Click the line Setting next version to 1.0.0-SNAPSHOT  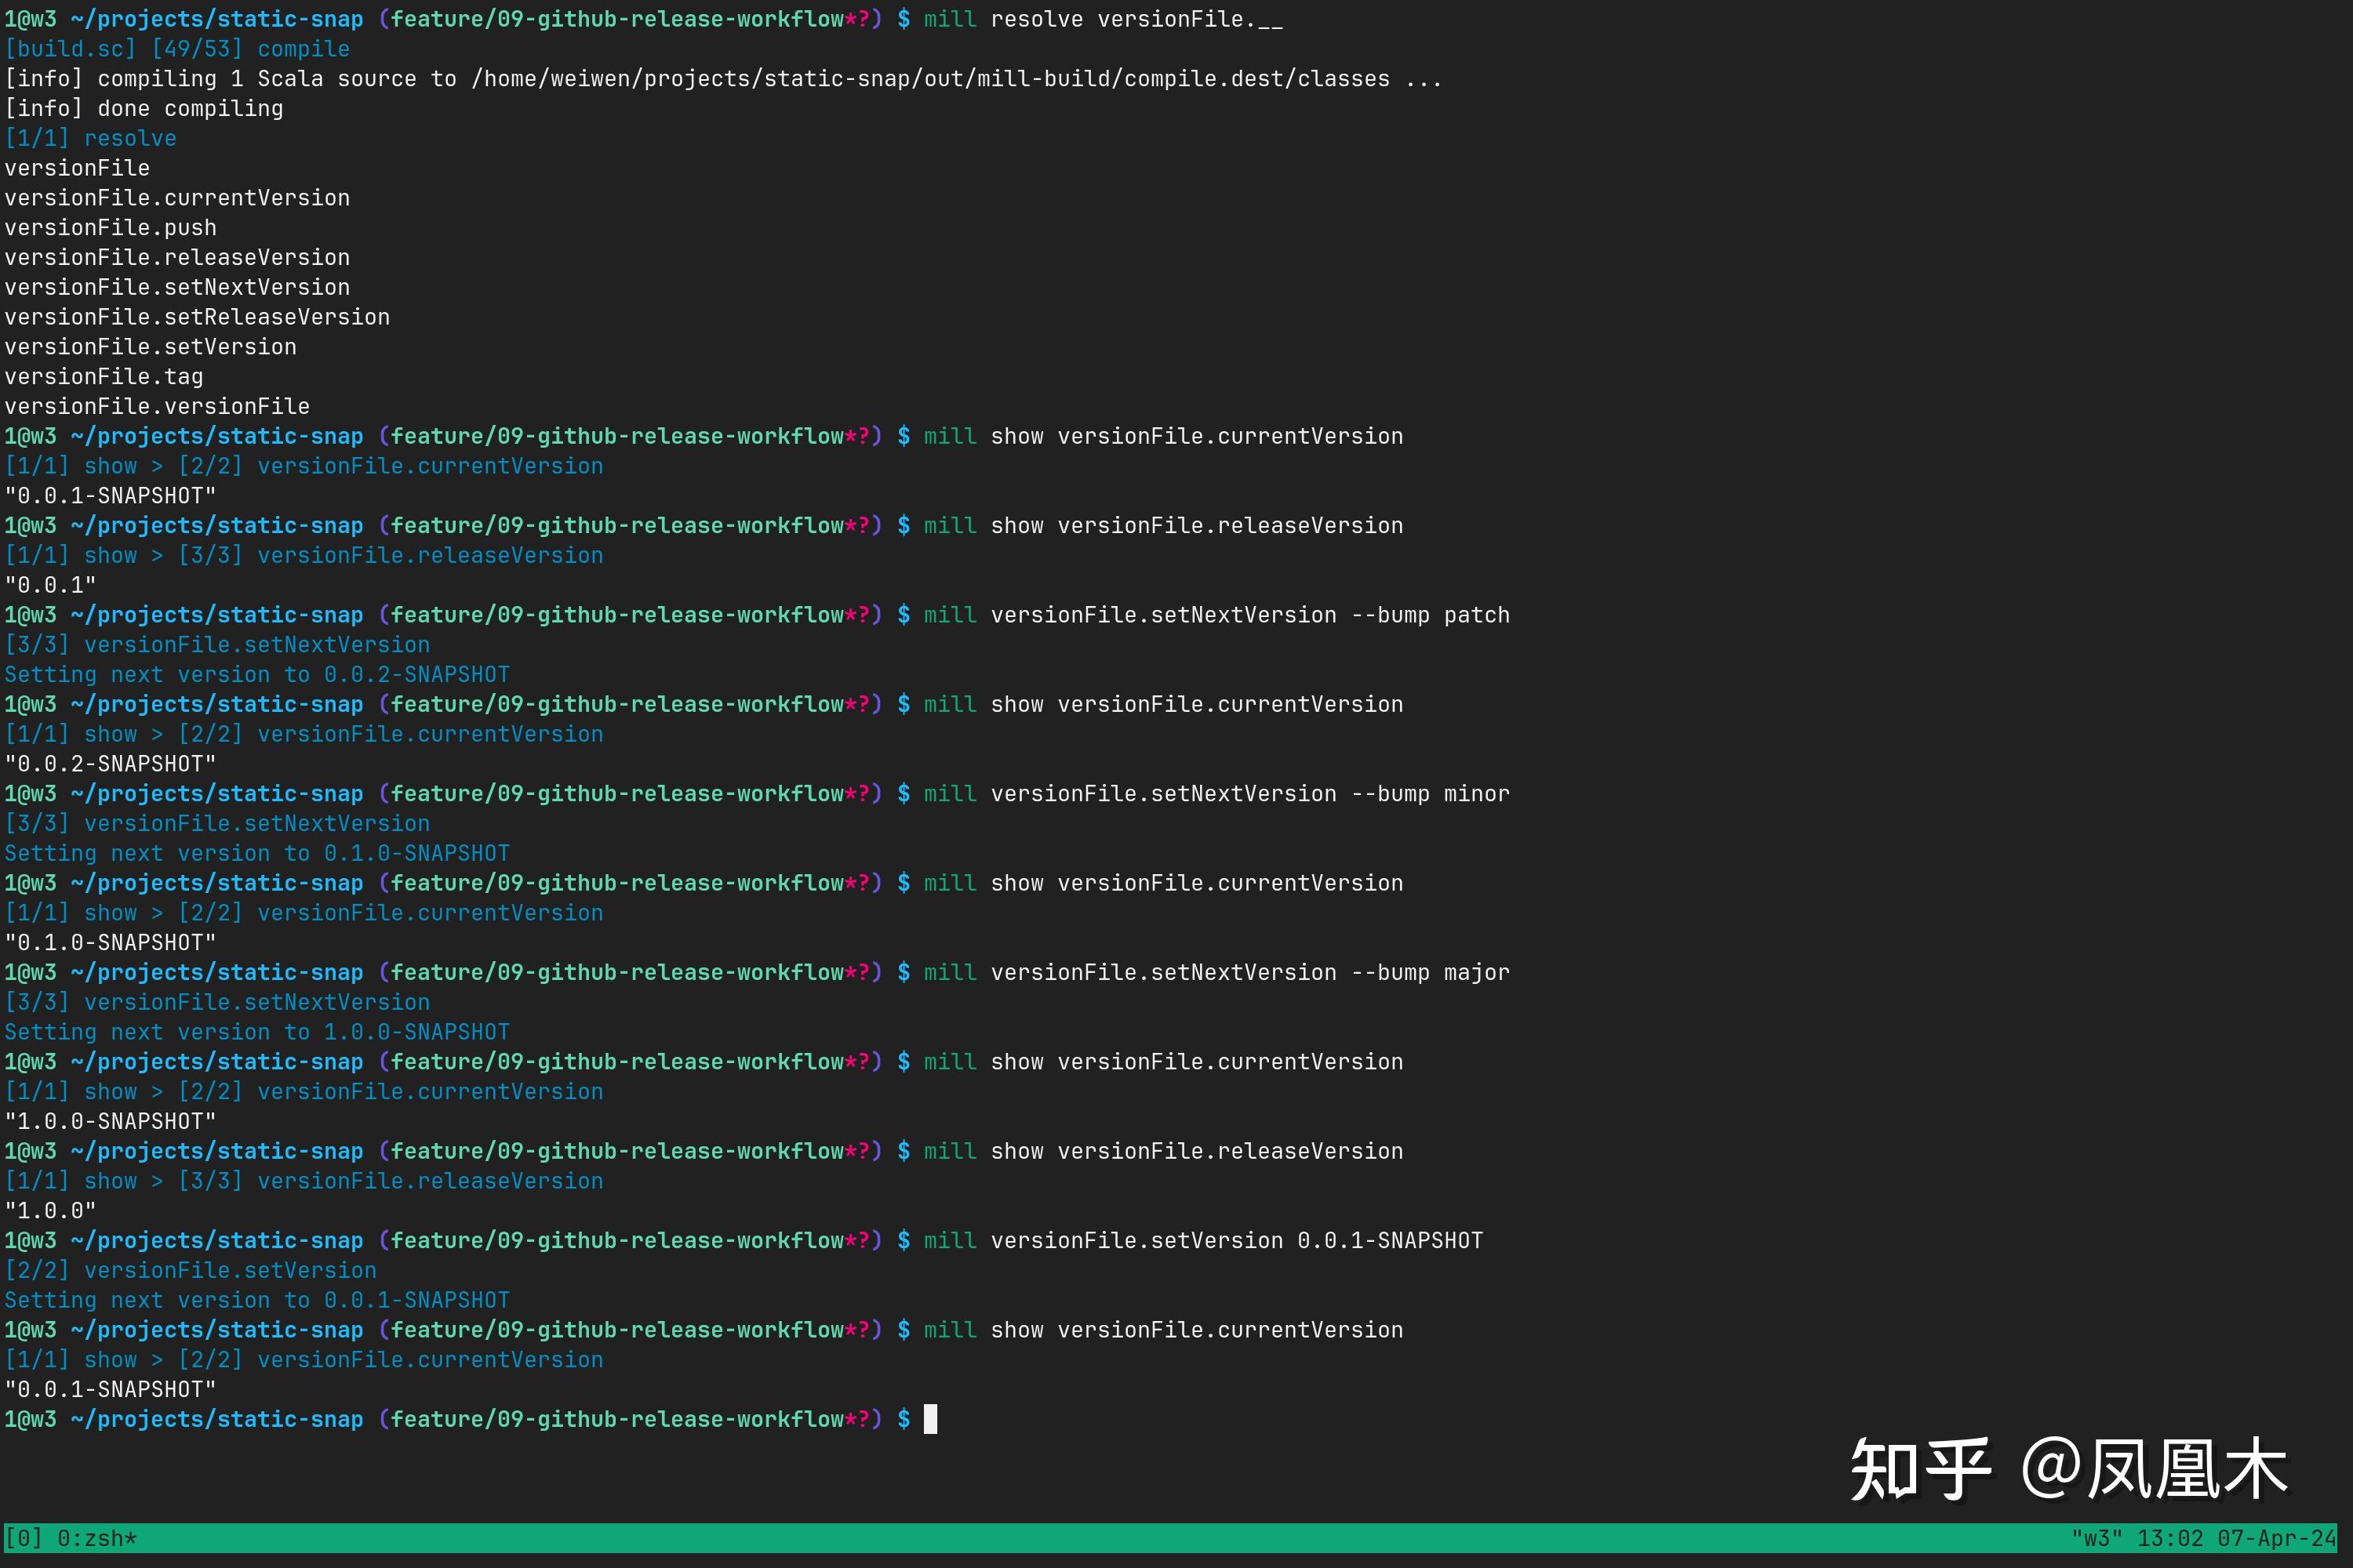point(256,1031)
